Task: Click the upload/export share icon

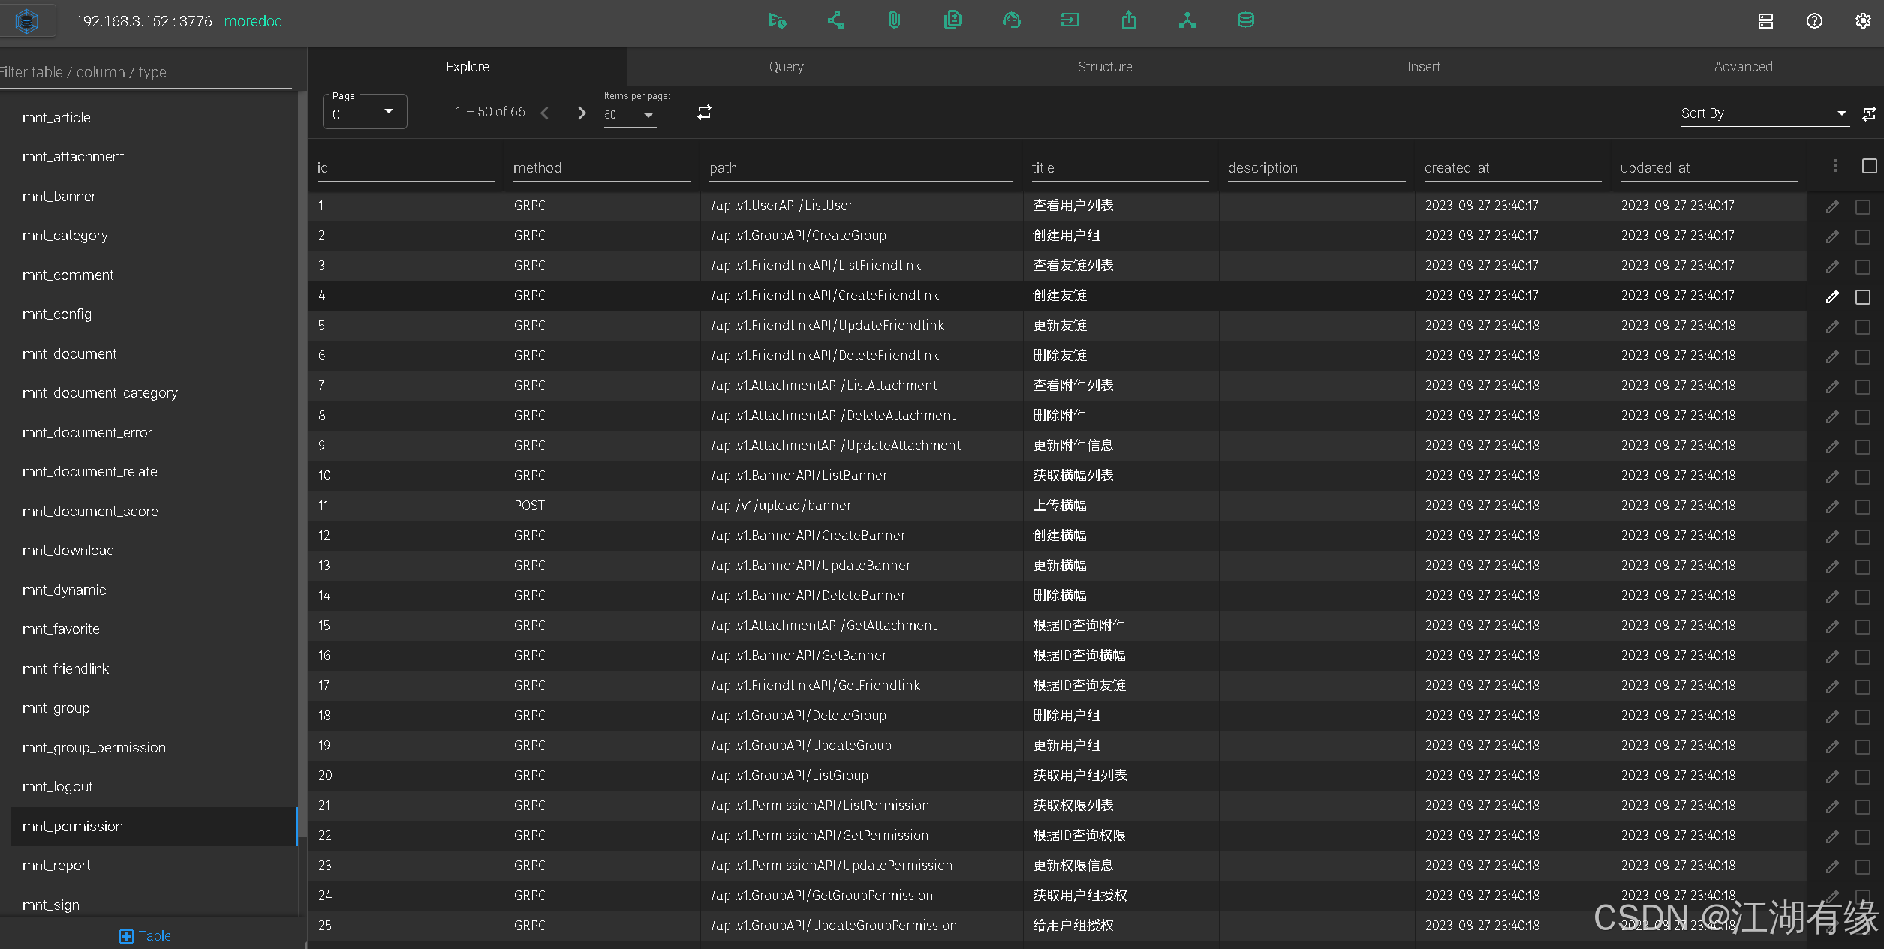Action: 1128,20
